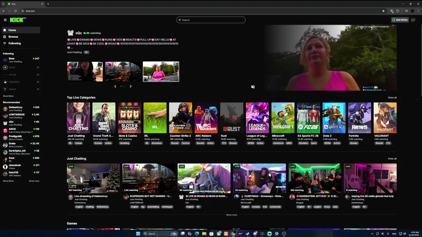Show more Just Chatting streams
Viewport: 422px width, 237px height.
231,215
